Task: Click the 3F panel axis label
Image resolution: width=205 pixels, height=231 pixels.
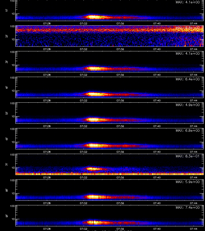Action: [7, 62]
